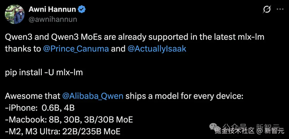Visit the @Prince_Canuma mention

76,49
